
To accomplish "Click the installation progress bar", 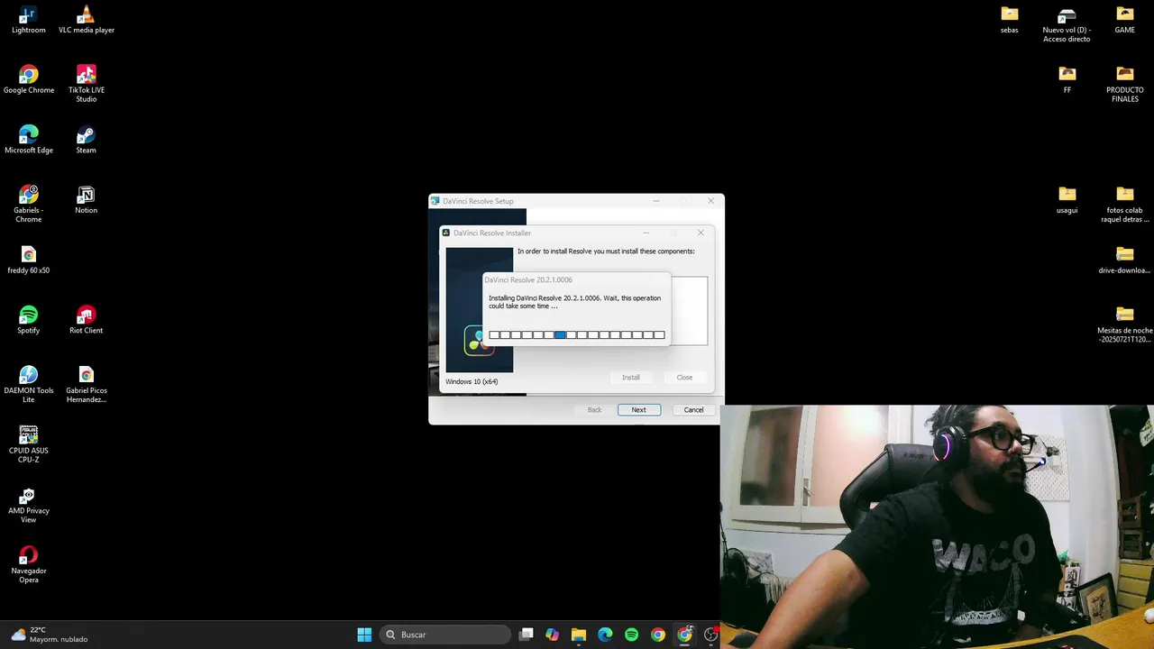I will [577, 335].
